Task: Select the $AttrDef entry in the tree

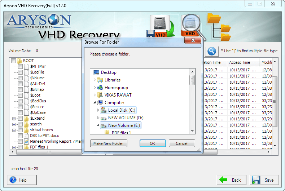Action: (x=38, y=84)
